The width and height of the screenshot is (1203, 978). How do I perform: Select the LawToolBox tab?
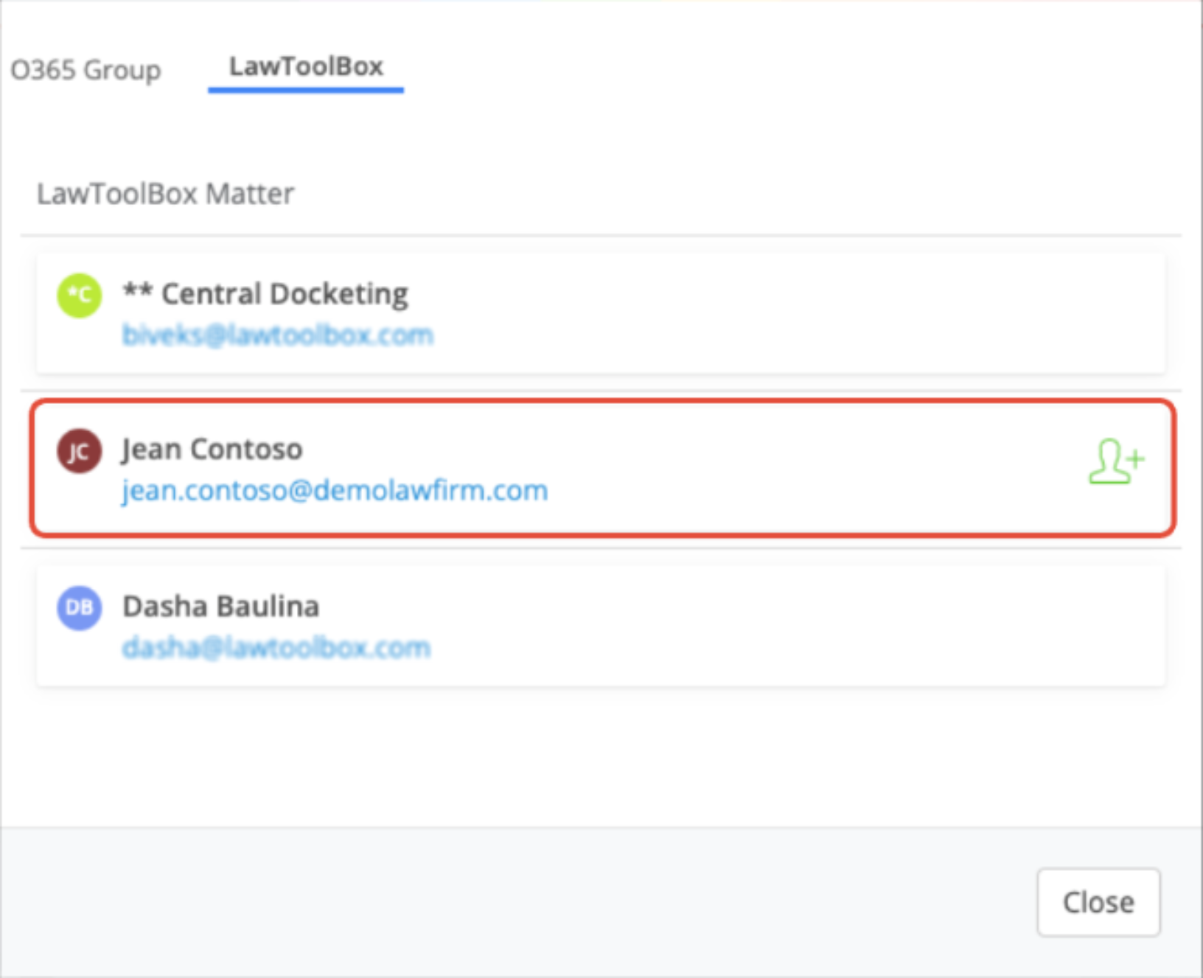point(306,68)
